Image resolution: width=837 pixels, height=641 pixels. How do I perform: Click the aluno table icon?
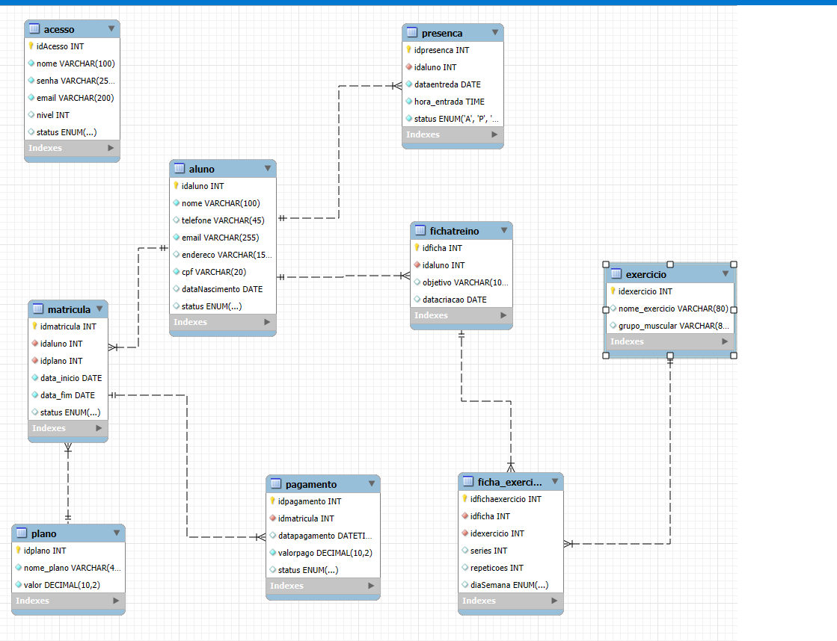(179, 169)
